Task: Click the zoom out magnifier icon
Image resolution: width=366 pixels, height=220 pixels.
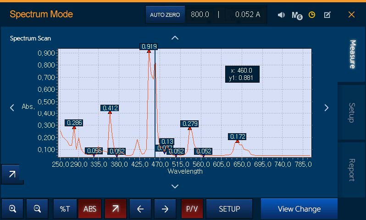Action: (38, 209)
